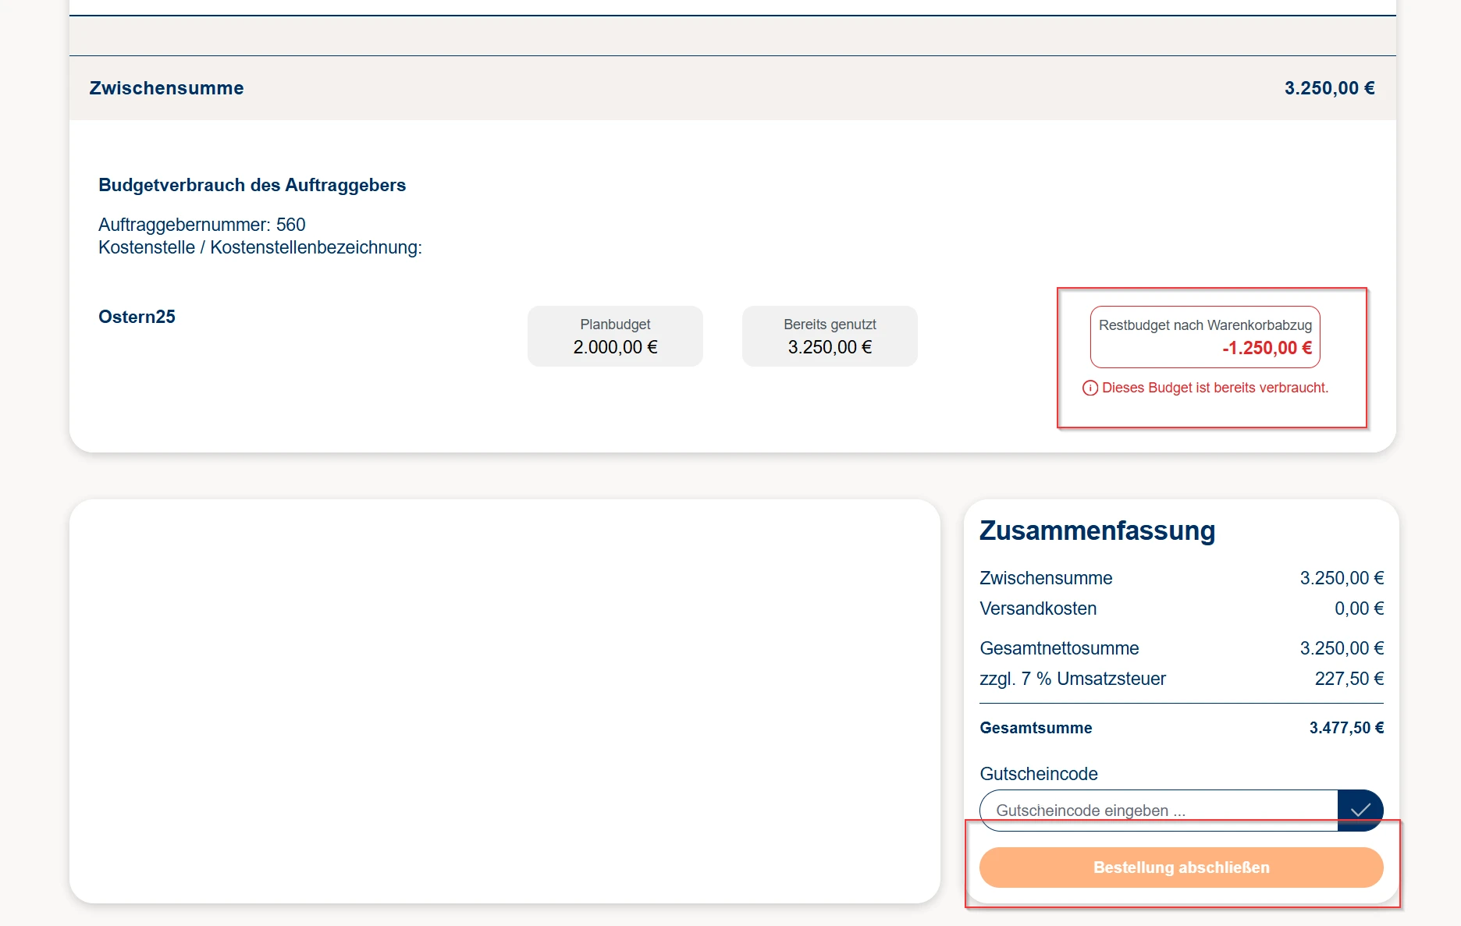Click the Gutscheincode apply checkmark icon

point(1360,810)
